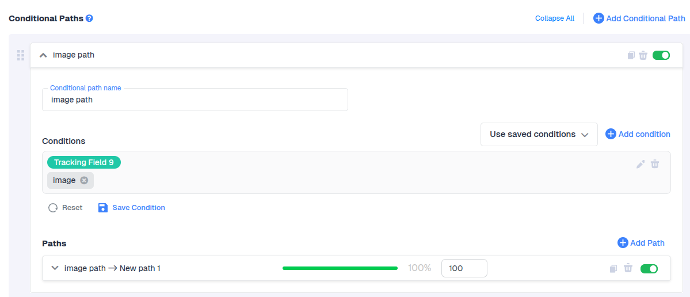The width and height of the screenshot is (690, 297).
Task: Reset the conditions
Action: (66, 208)
